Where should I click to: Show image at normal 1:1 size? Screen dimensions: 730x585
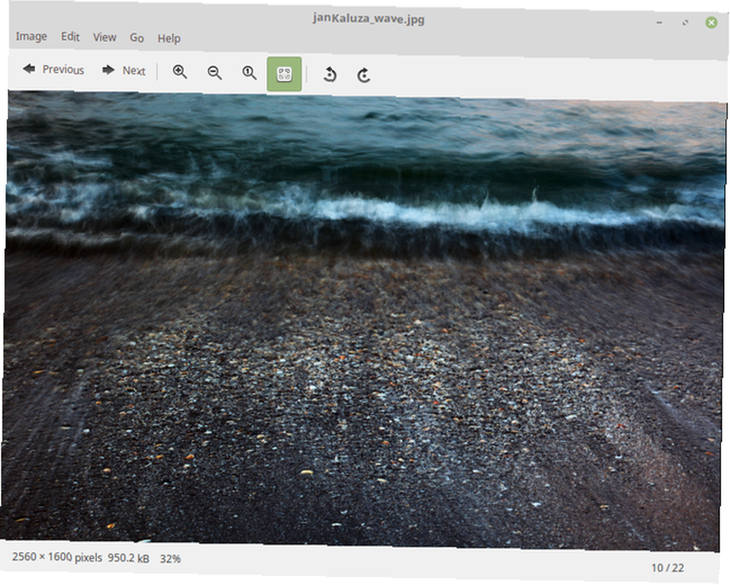pyautogui.click(x=250, y=73)
